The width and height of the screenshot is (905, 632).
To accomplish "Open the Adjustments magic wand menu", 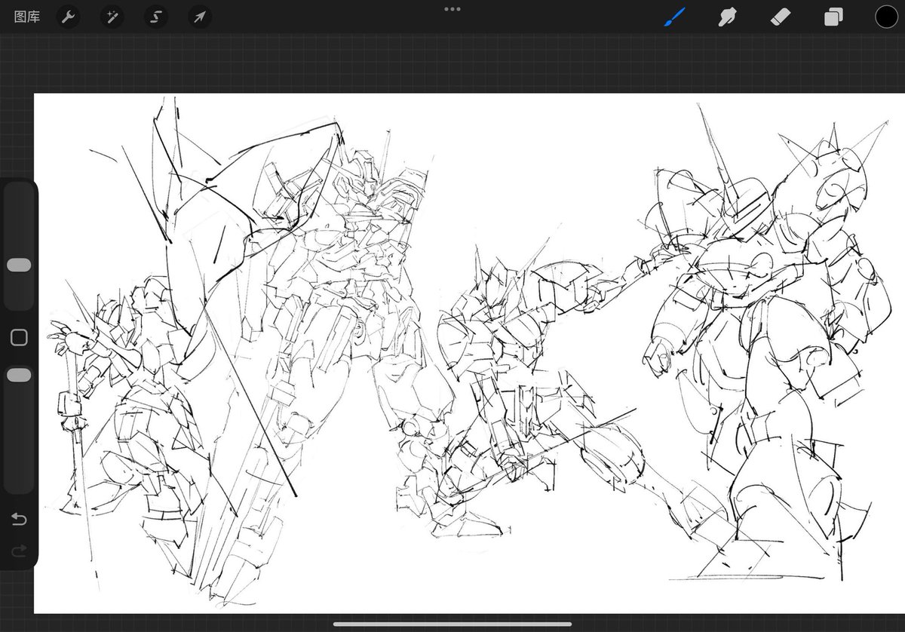I will click(112, 17).
